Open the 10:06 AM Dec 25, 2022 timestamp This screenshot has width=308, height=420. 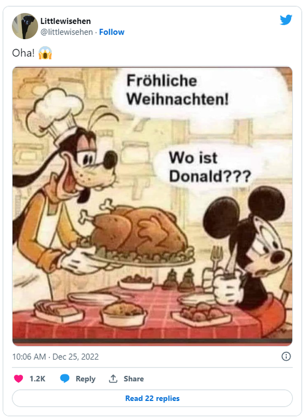click(x=56, y=357)
